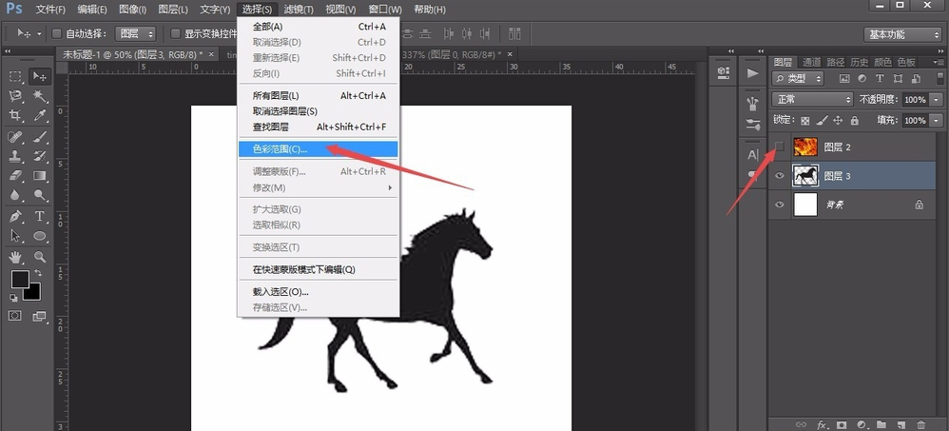
Task: Delete layer with trash icon
Action: coord(921,424)
